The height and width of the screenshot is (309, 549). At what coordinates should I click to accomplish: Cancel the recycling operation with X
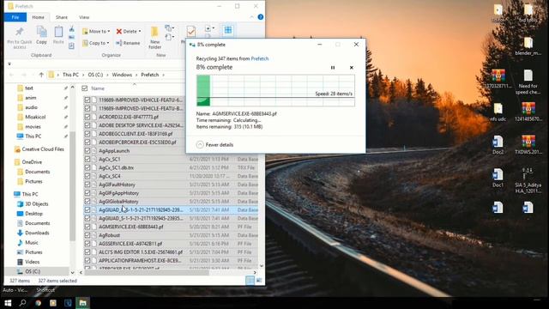(x=352, y=68)
